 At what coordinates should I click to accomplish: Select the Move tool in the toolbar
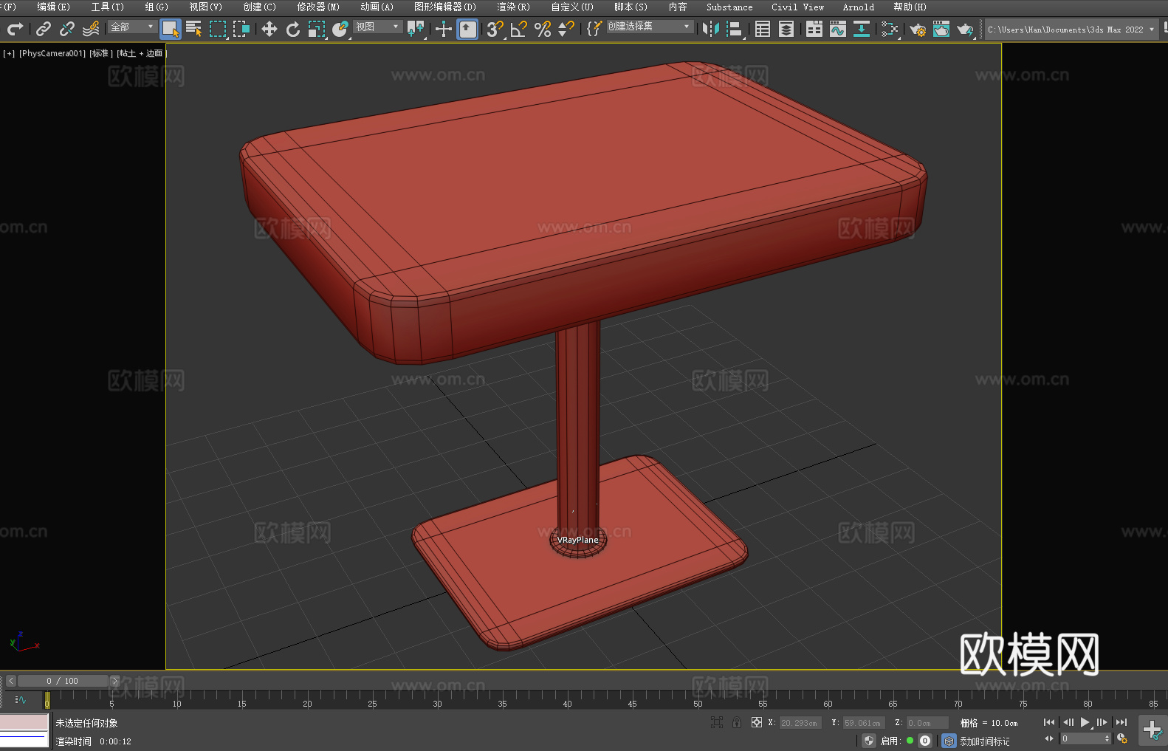tap(269, 29)
